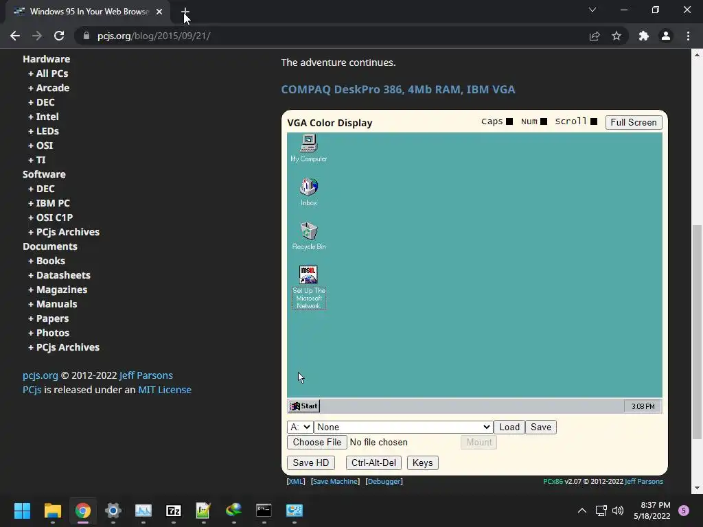
Task: Open the A: drive dropdown
Action: point(299,427)
